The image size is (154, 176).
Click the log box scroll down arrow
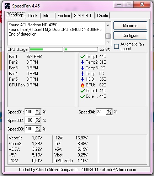pos(108,42)
